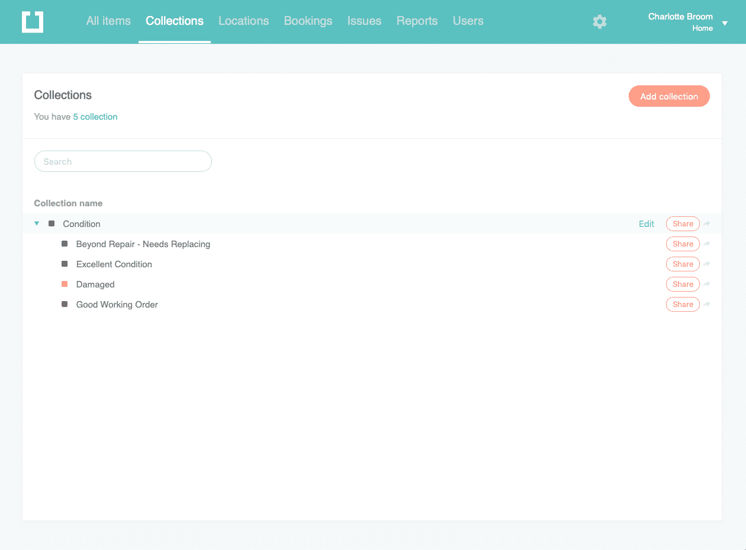Click the 5 collection count link

click(x=95, y=117)
